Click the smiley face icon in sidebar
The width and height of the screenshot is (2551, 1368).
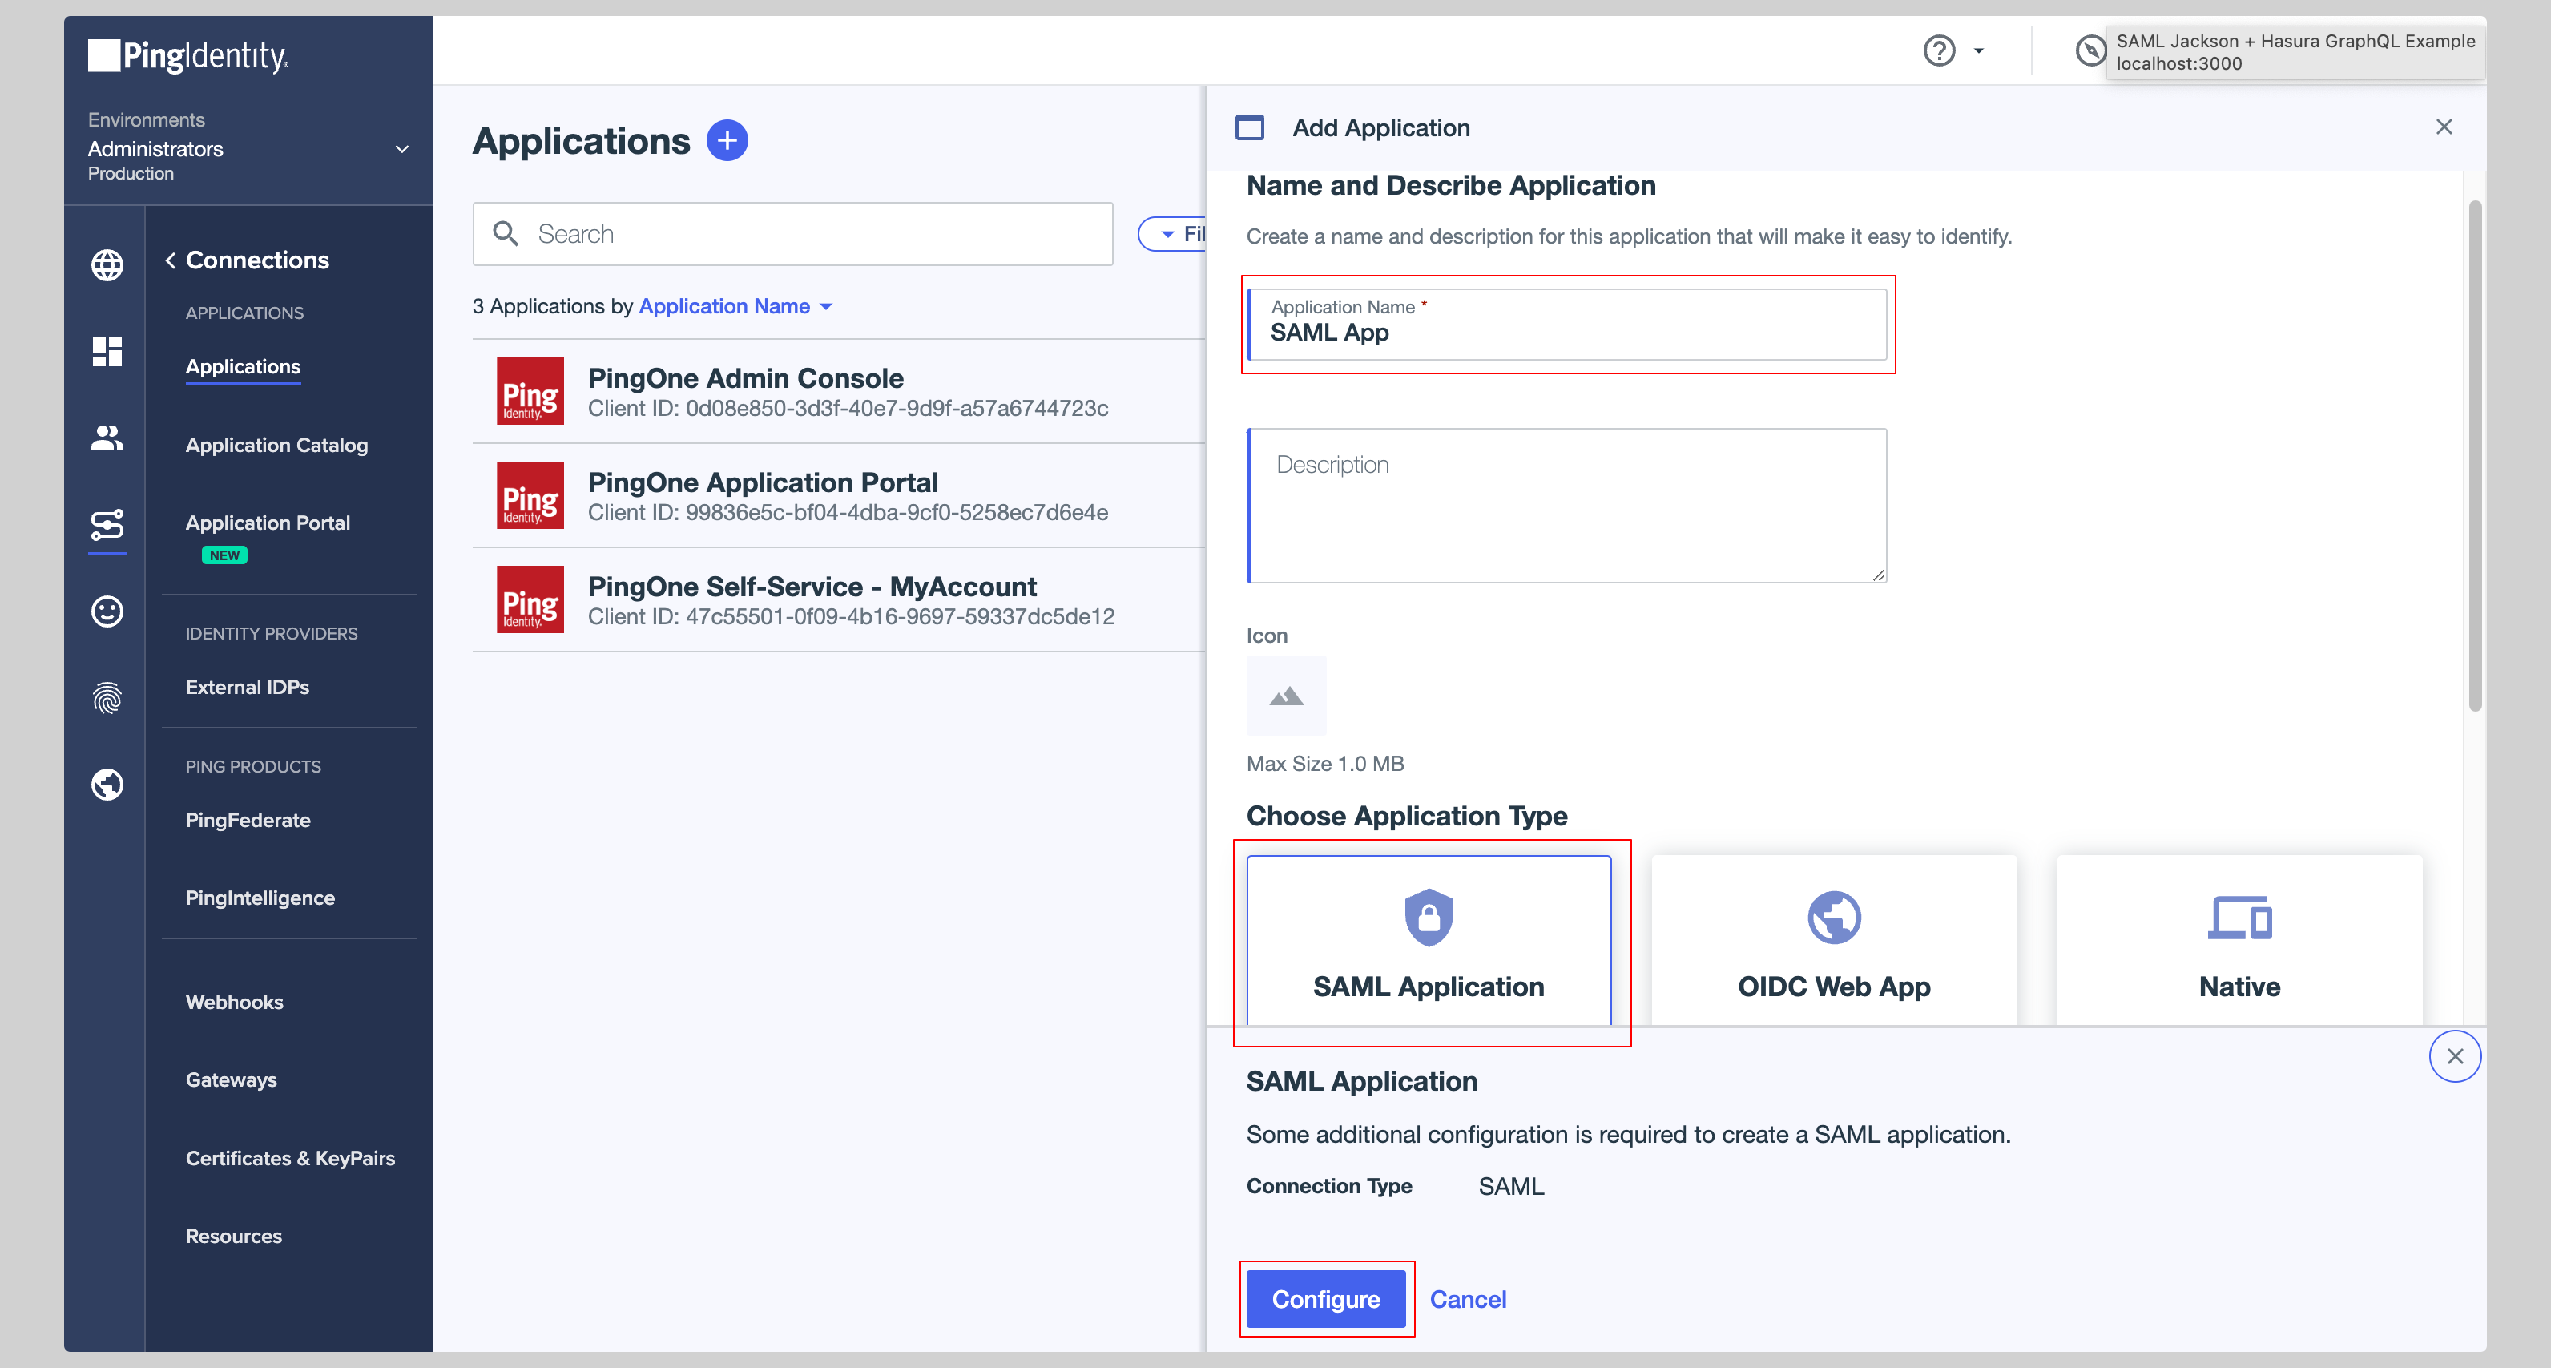107,611
